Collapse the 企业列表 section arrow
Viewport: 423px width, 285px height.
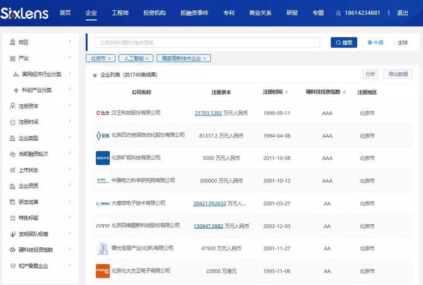pyautogui.click(x=95, y=75)
